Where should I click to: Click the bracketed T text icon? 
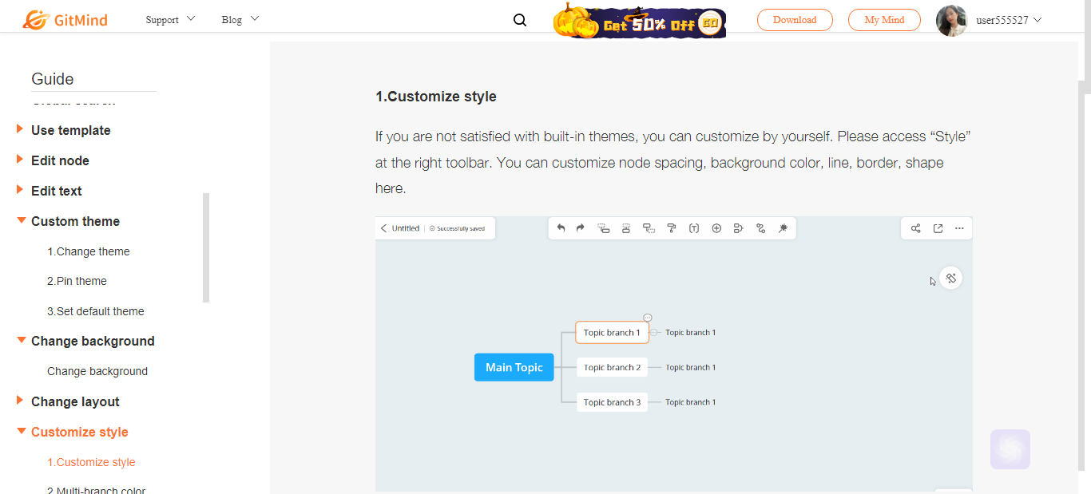(x=694, y=228)
